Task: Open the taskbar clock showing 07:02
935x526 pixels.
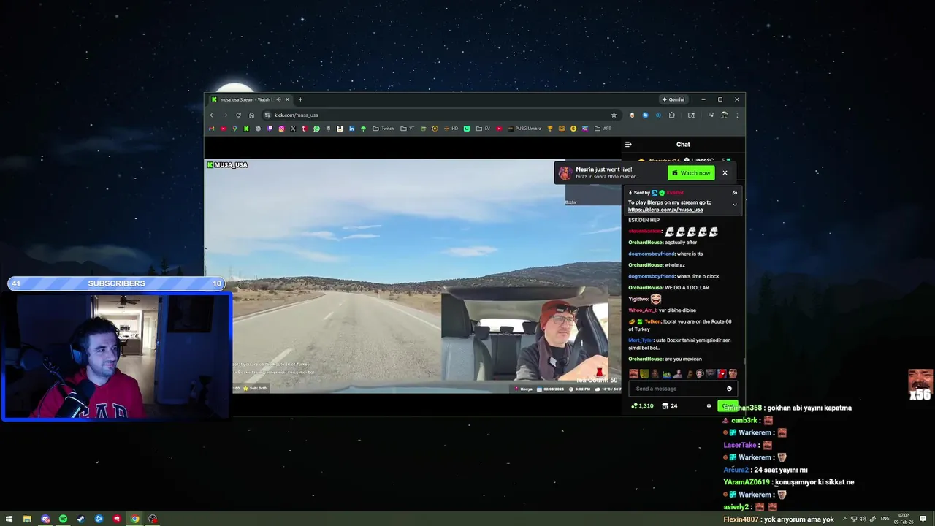Action: pos(904,519)
